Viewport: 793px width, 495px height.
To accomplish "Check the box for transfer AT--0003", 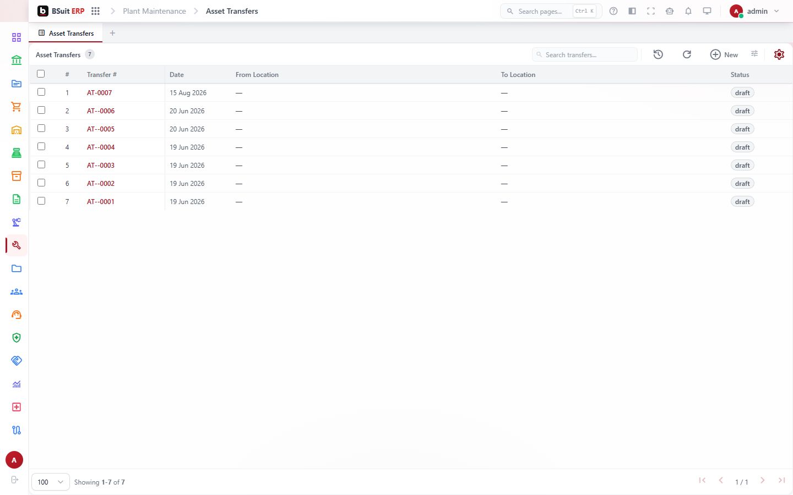I will [x=41, y=164].
